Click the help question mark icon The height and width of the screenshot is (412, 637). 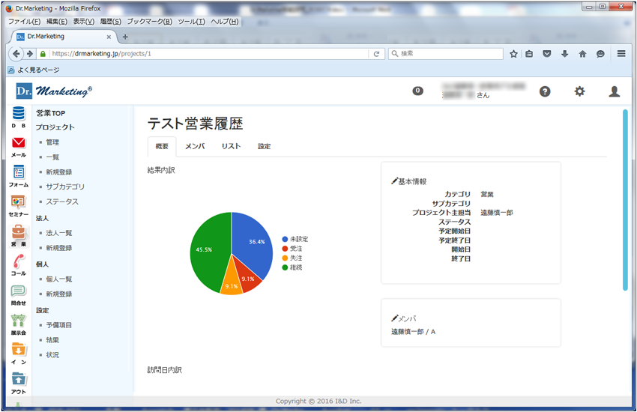545,91
